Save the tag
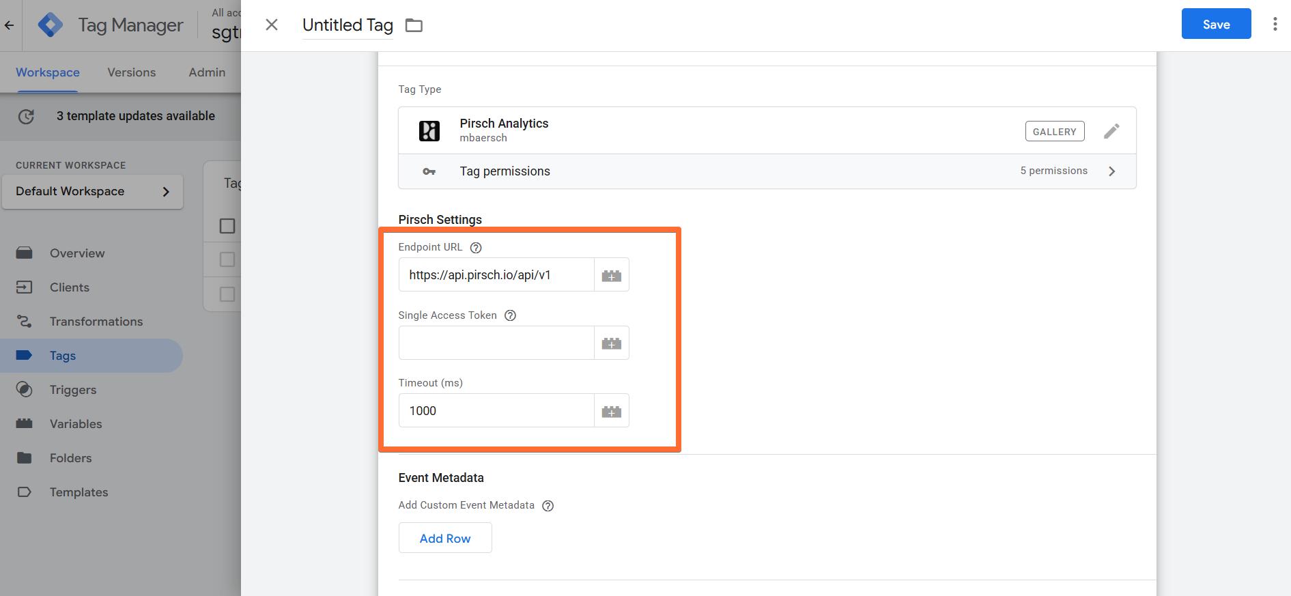 pyautogui.click(x=1216, y=24)
